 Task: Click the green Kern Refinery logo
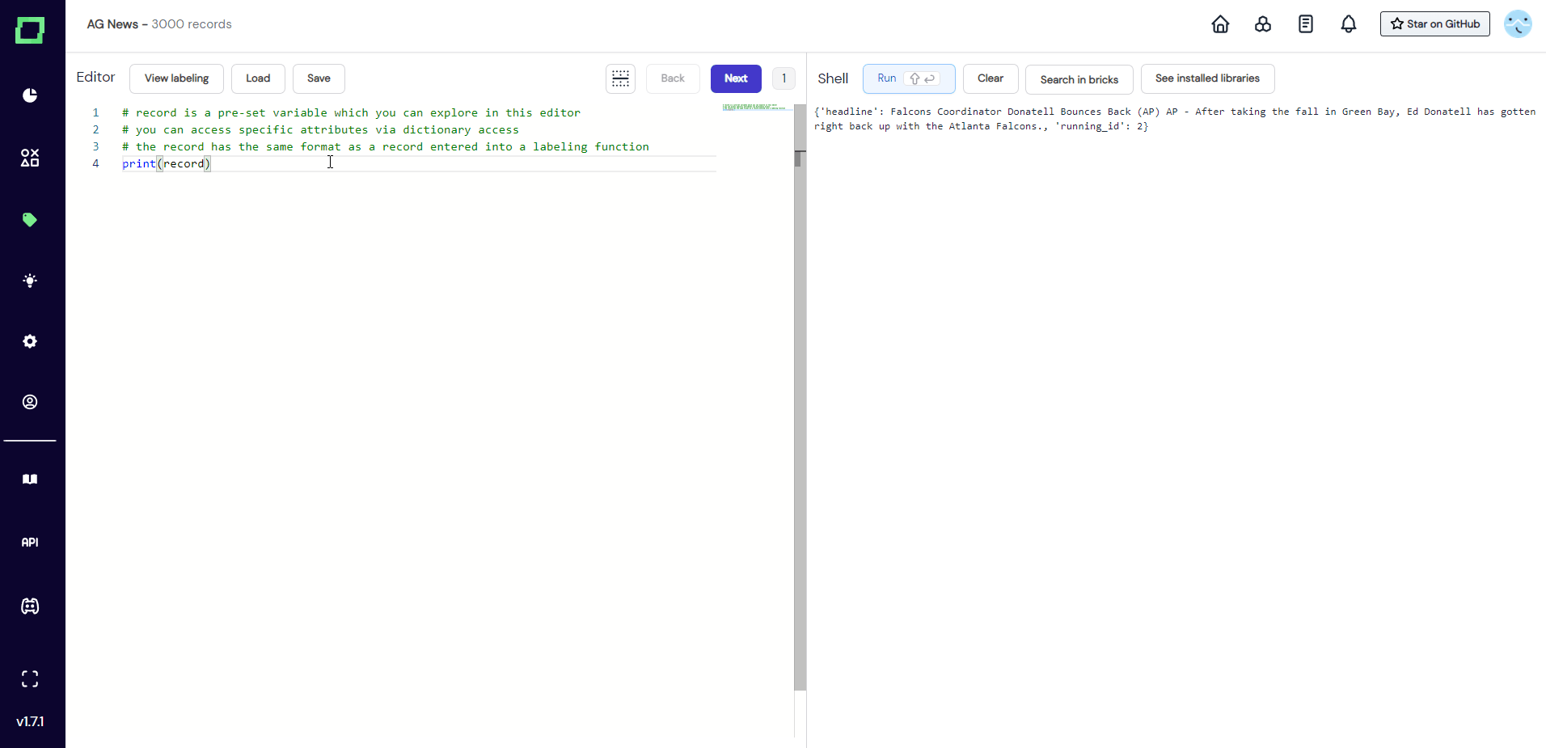pos(30,31)
